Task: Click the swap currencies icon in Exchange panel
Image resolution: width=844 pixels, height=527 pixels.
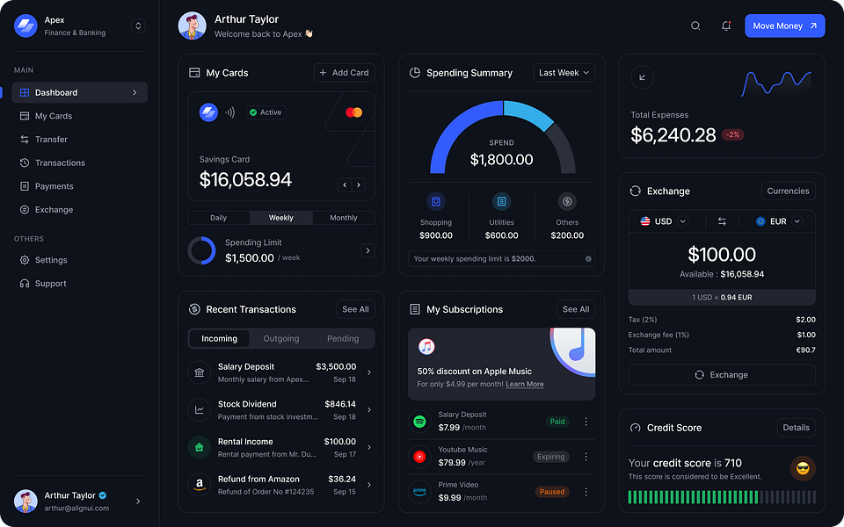Action: (x=722, y=221)
